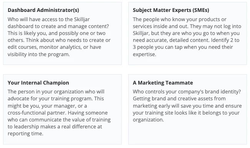Click the Internal Champion card description text

pos(59,113)
